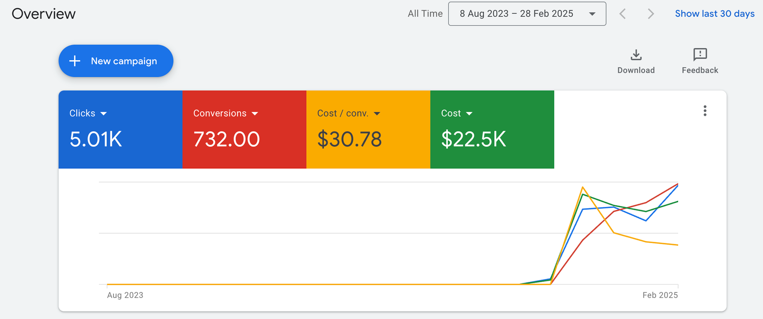This screenshot has height=319, width=763.
Task: Click the Aug 2023 axis label
Action: [125, 295]
